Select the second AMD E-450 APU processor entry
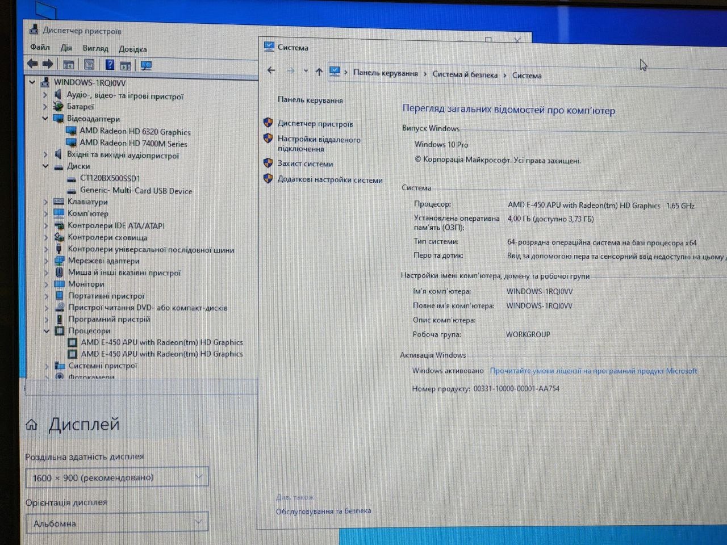 coord(162,354)
